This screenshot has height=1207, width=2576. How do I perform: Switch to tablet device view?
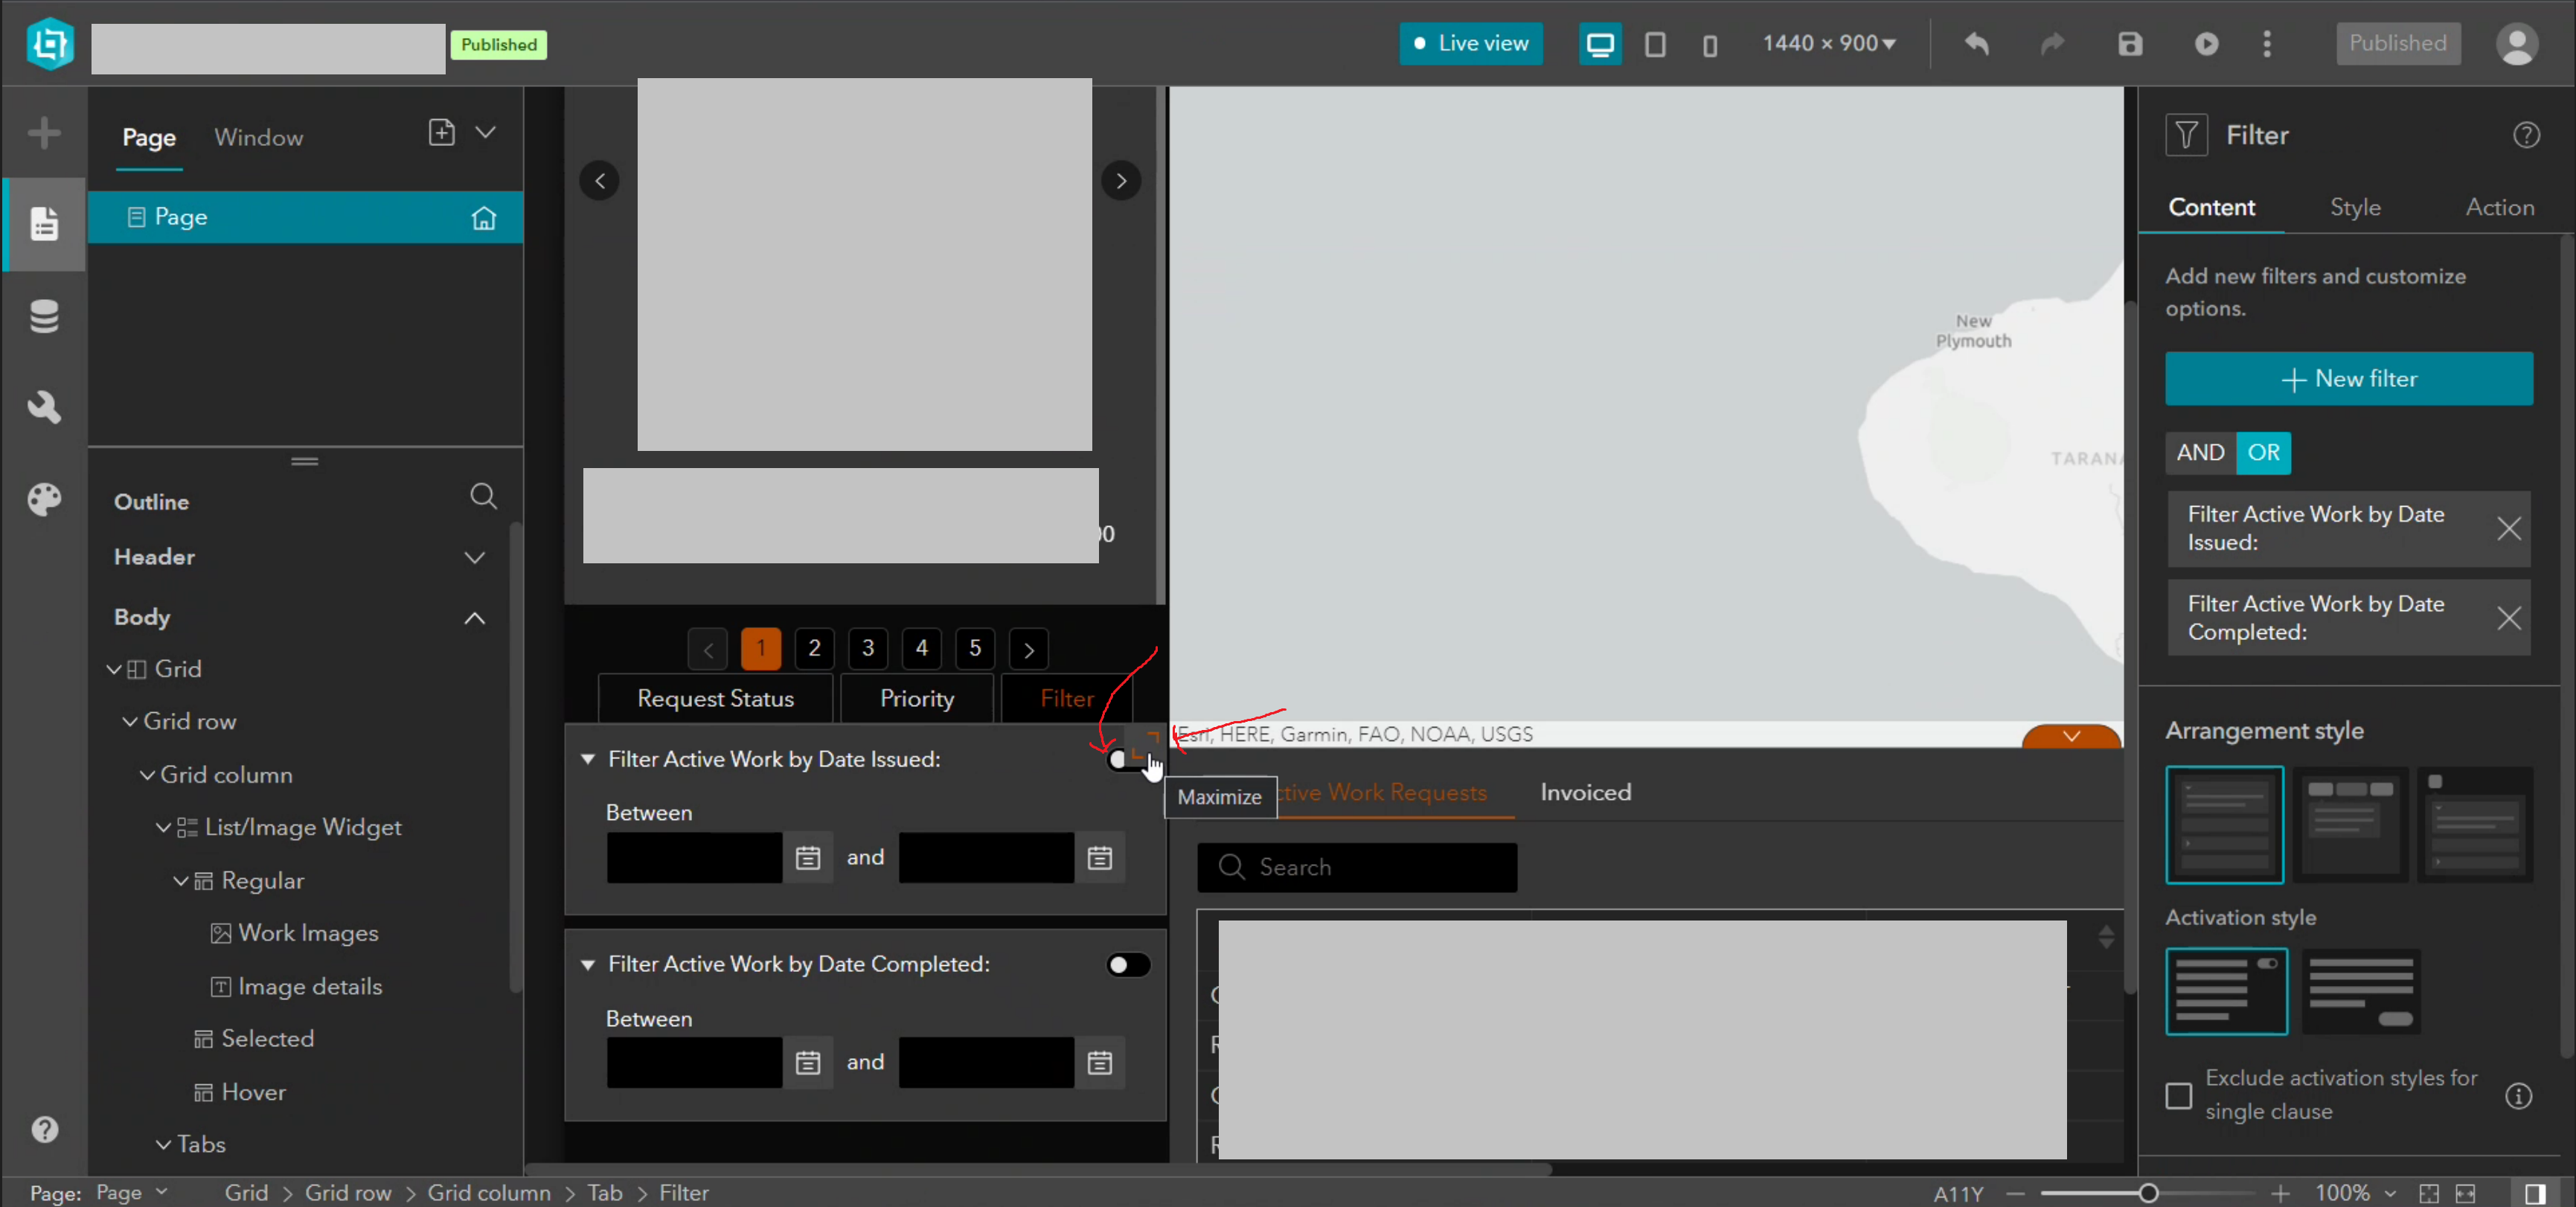1655,44
